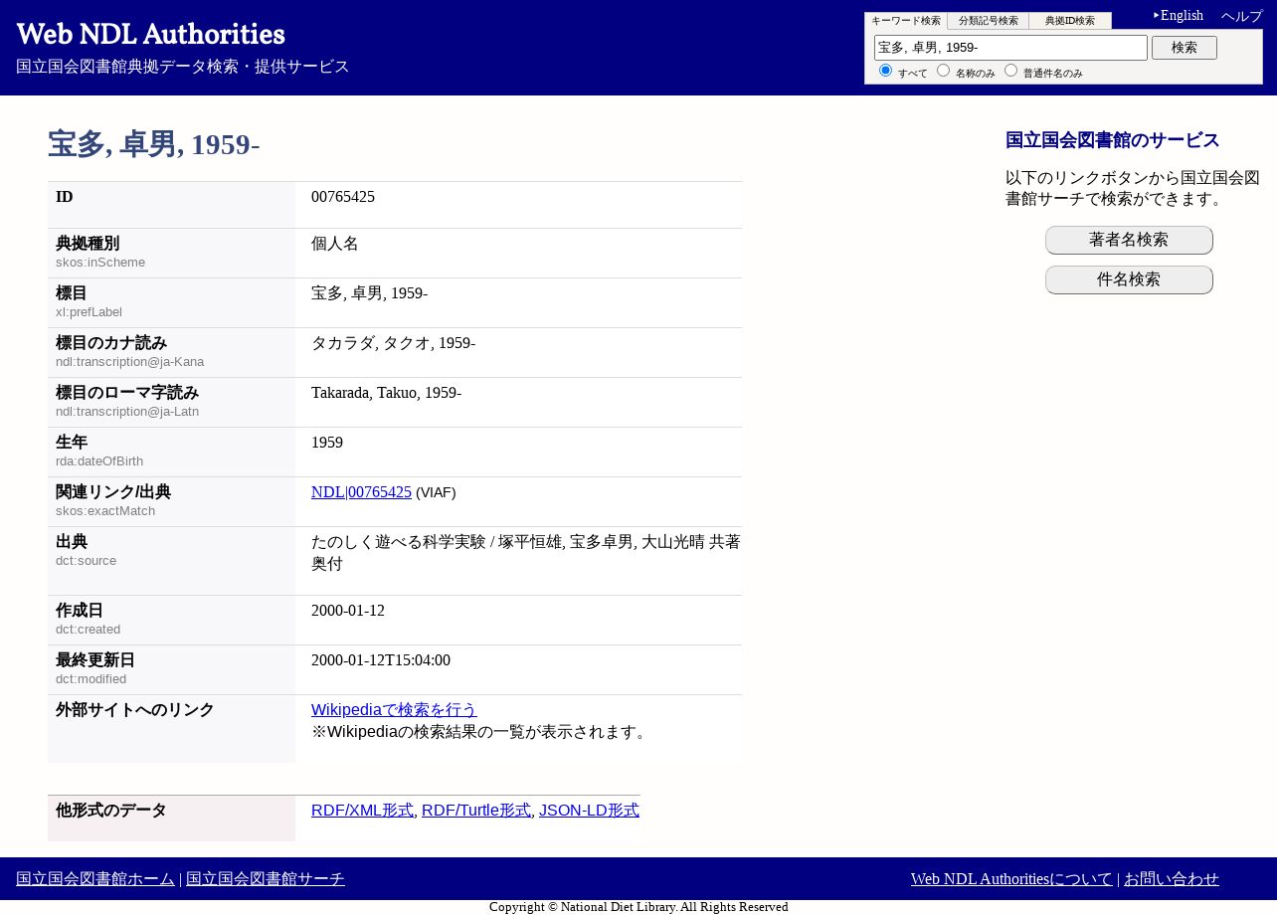The height and width of the screenshot is (915, 1277).
Task: Click the Takarada, Takuo, 1959- romanization
Action: [386, 393]
